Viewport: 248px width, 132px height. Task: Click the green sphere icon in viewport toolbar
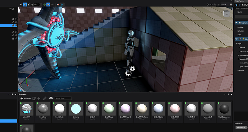pyautogui.click(x=45, y=5)
